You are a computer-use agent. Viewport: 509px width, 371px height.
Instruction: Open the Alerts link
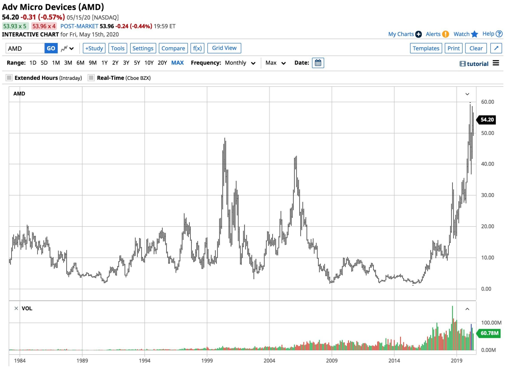[433, 34]
